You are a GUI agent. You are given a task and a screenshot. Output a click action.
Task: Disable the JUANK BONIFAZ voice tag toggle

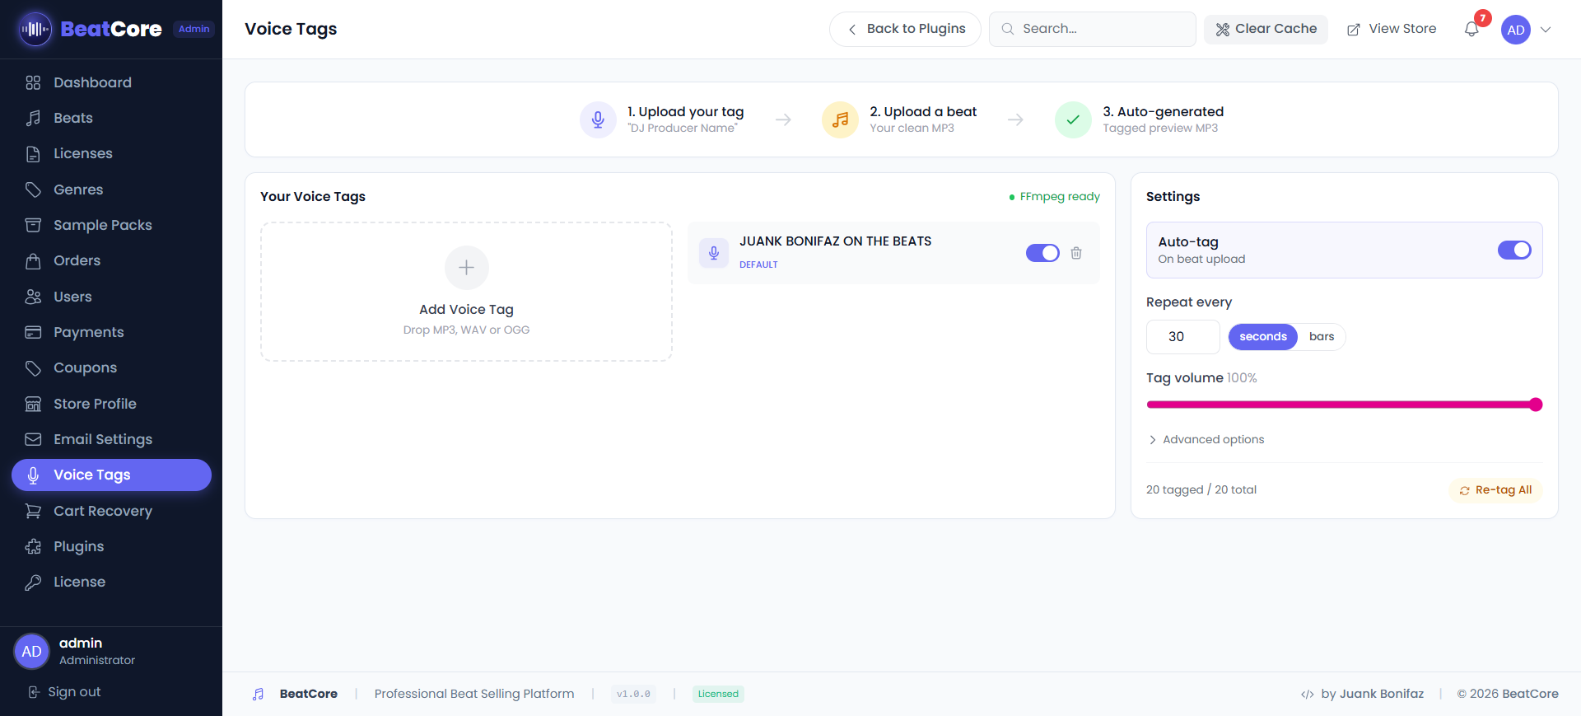(1042, 253)
